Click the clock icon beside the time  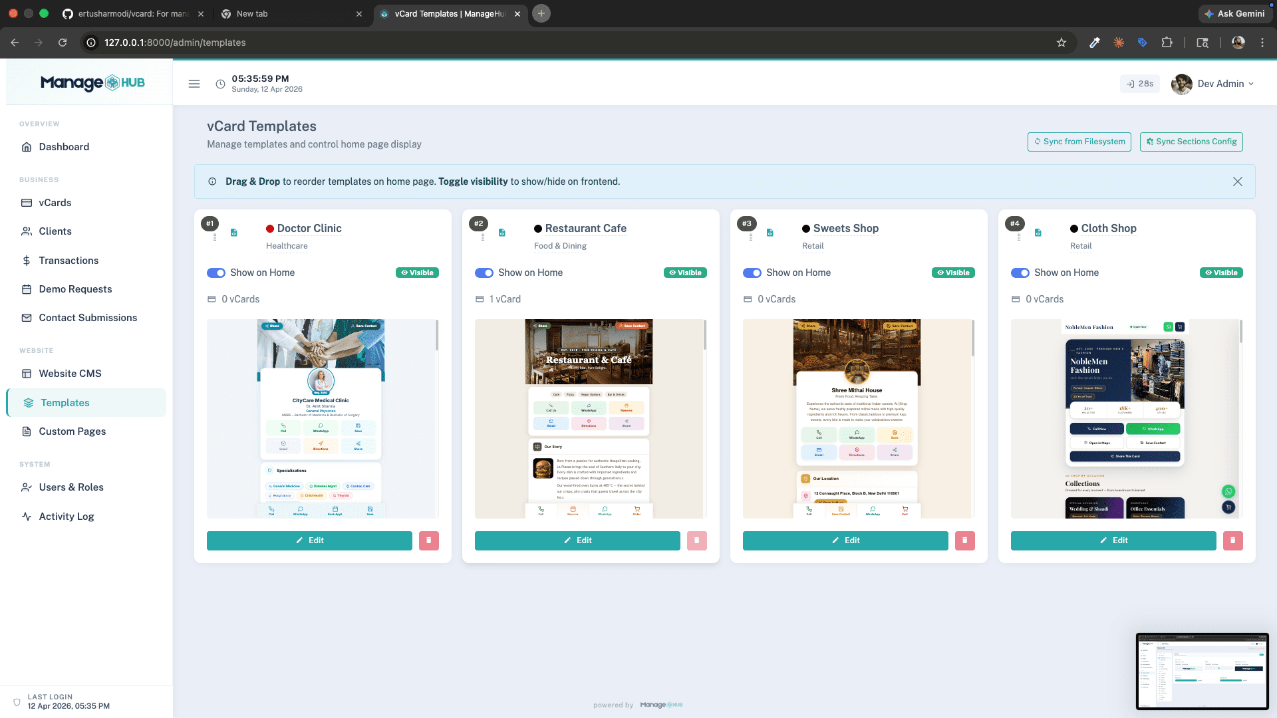(220, 84)
